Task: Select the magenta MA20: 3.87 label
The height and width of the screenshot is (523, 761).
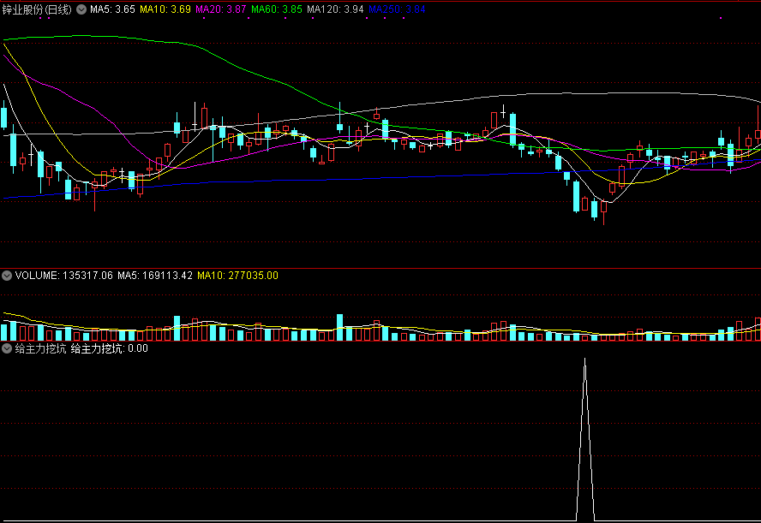Action: tap(221, 9)
